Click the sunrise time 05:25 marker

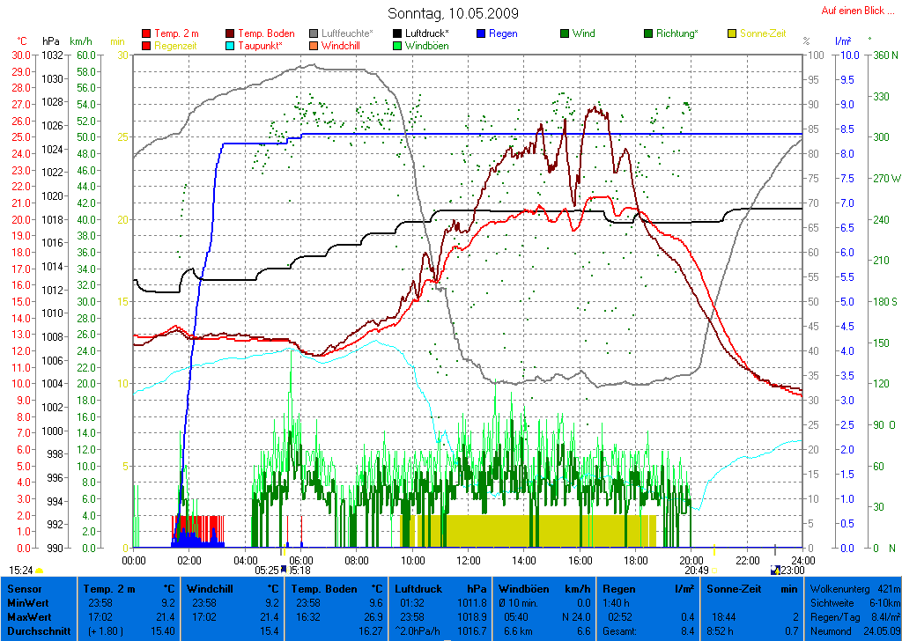click(267, 570)
